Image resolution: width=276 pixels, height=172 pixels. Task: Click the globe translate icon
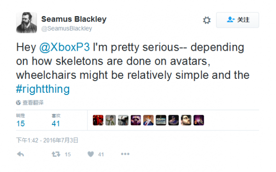[x=18, y=102]
